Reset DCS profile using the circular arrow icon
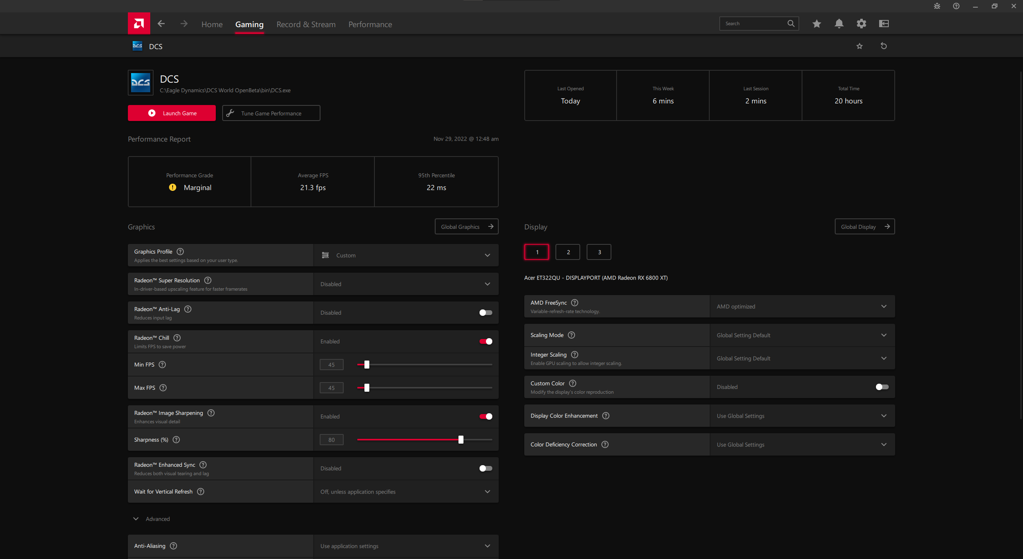 [884, 46]
